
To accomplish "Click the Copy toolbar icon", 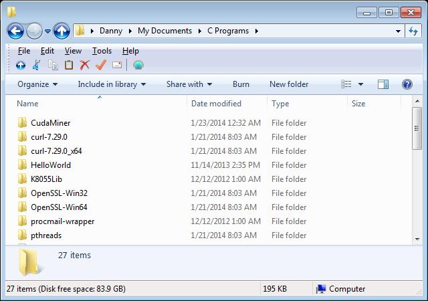I will 53,66.
